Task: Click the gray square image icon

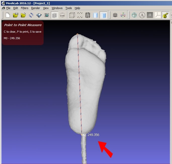Action: point(150,15)
